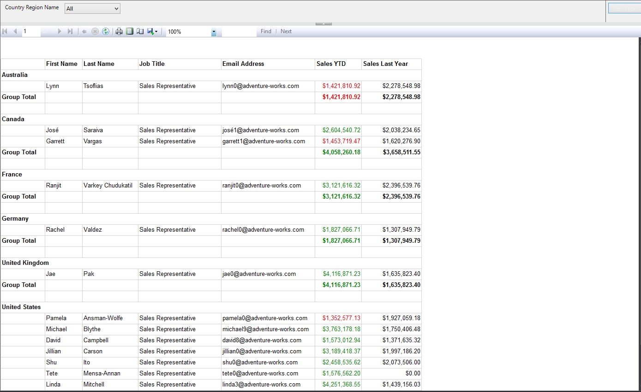Image resolution: width=641 pixels, height=392 pixels.
Task: Click the find text search box
Action: pos(239,31)
